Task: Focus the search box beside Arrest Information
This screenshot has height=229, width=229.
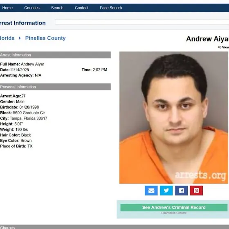Action: tap(142, 22)
